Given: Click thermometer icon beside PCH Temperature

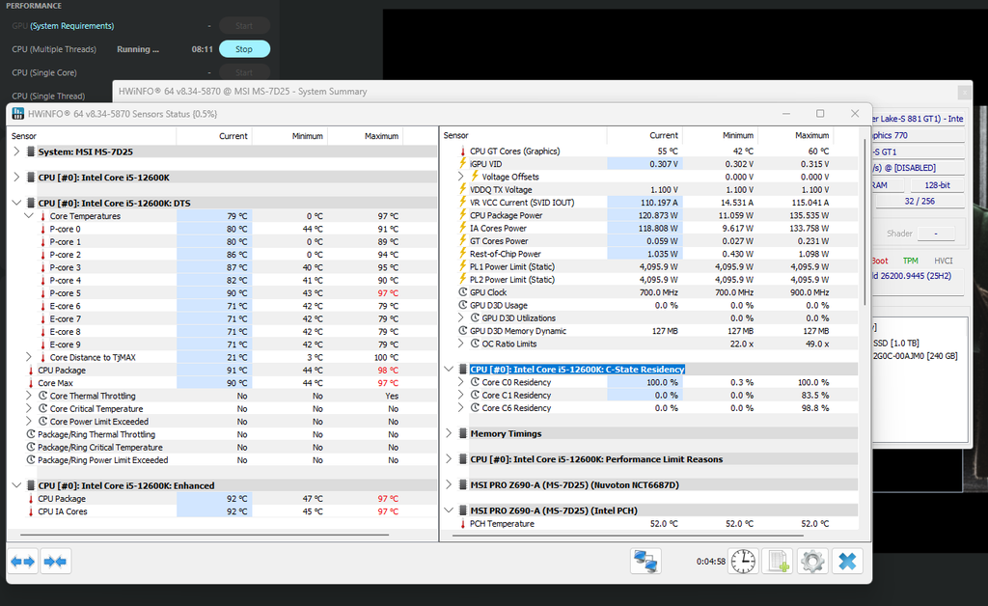Looking at the screenshot, I should [463, 523].
